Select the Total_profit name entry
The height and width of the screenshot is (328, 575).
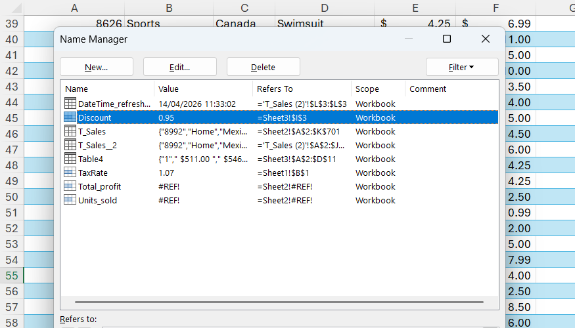click(279, 187)
